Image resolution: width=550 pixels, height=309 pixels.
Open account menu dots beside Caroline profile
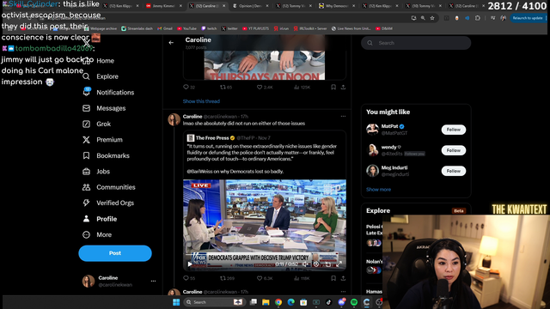tap(153, 281)
